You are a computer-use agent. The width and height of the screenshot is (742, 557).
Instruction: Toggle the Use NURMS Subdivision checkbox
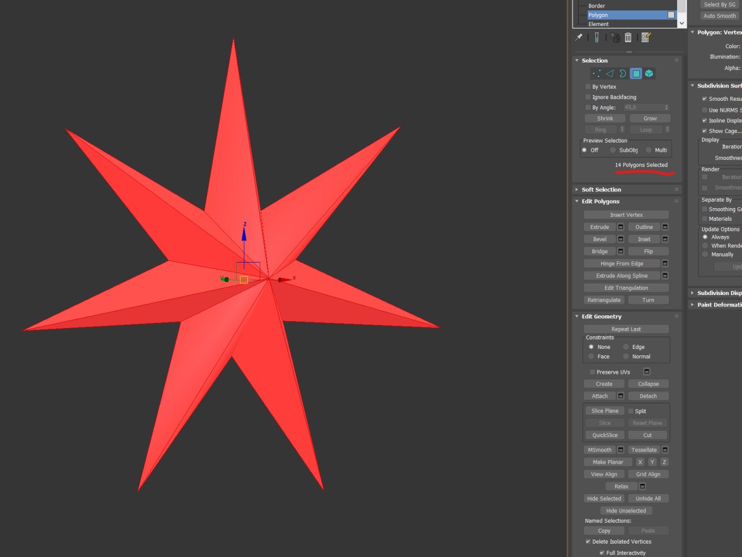pos(704,110)
